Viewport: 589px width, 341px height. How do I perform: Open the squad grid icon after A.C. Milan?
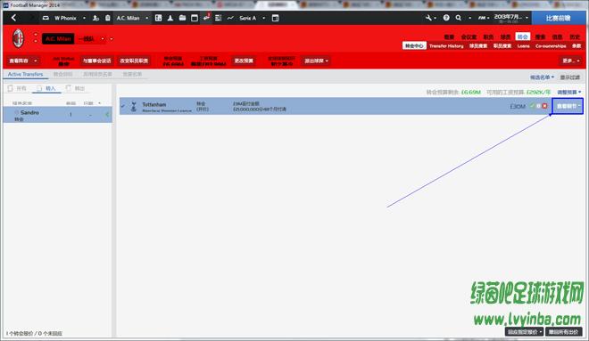pyautogui.click(x=158, y=18)
